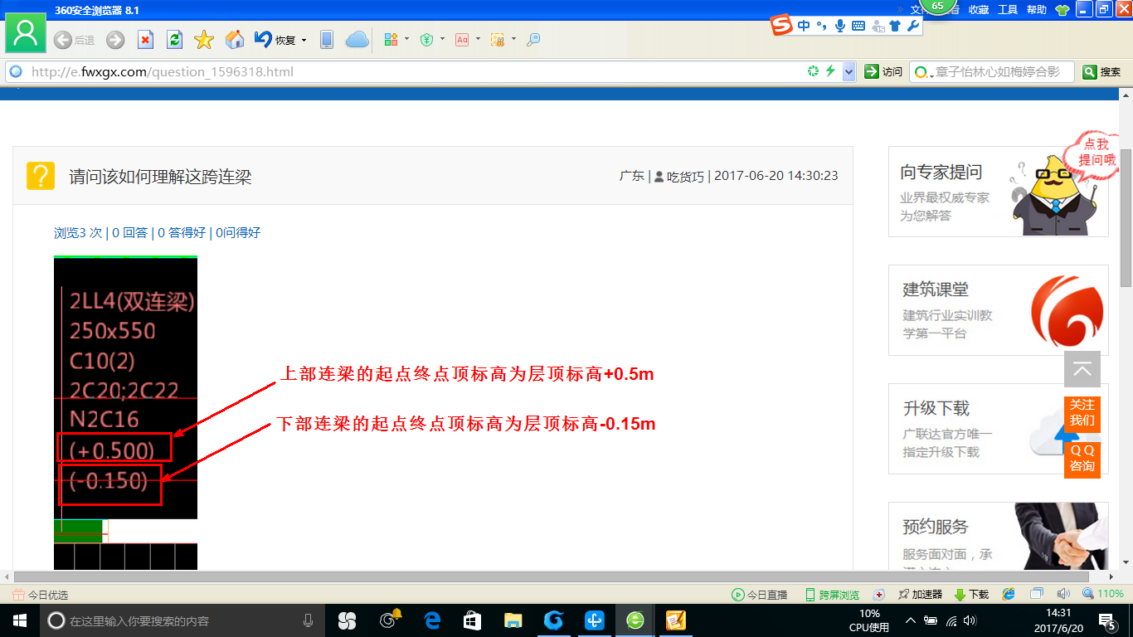Expand the screenshot tool dropdown arrow
The width and height of the screenshot is (1133, 637).
pyautogui.click(x=513, y=39)
